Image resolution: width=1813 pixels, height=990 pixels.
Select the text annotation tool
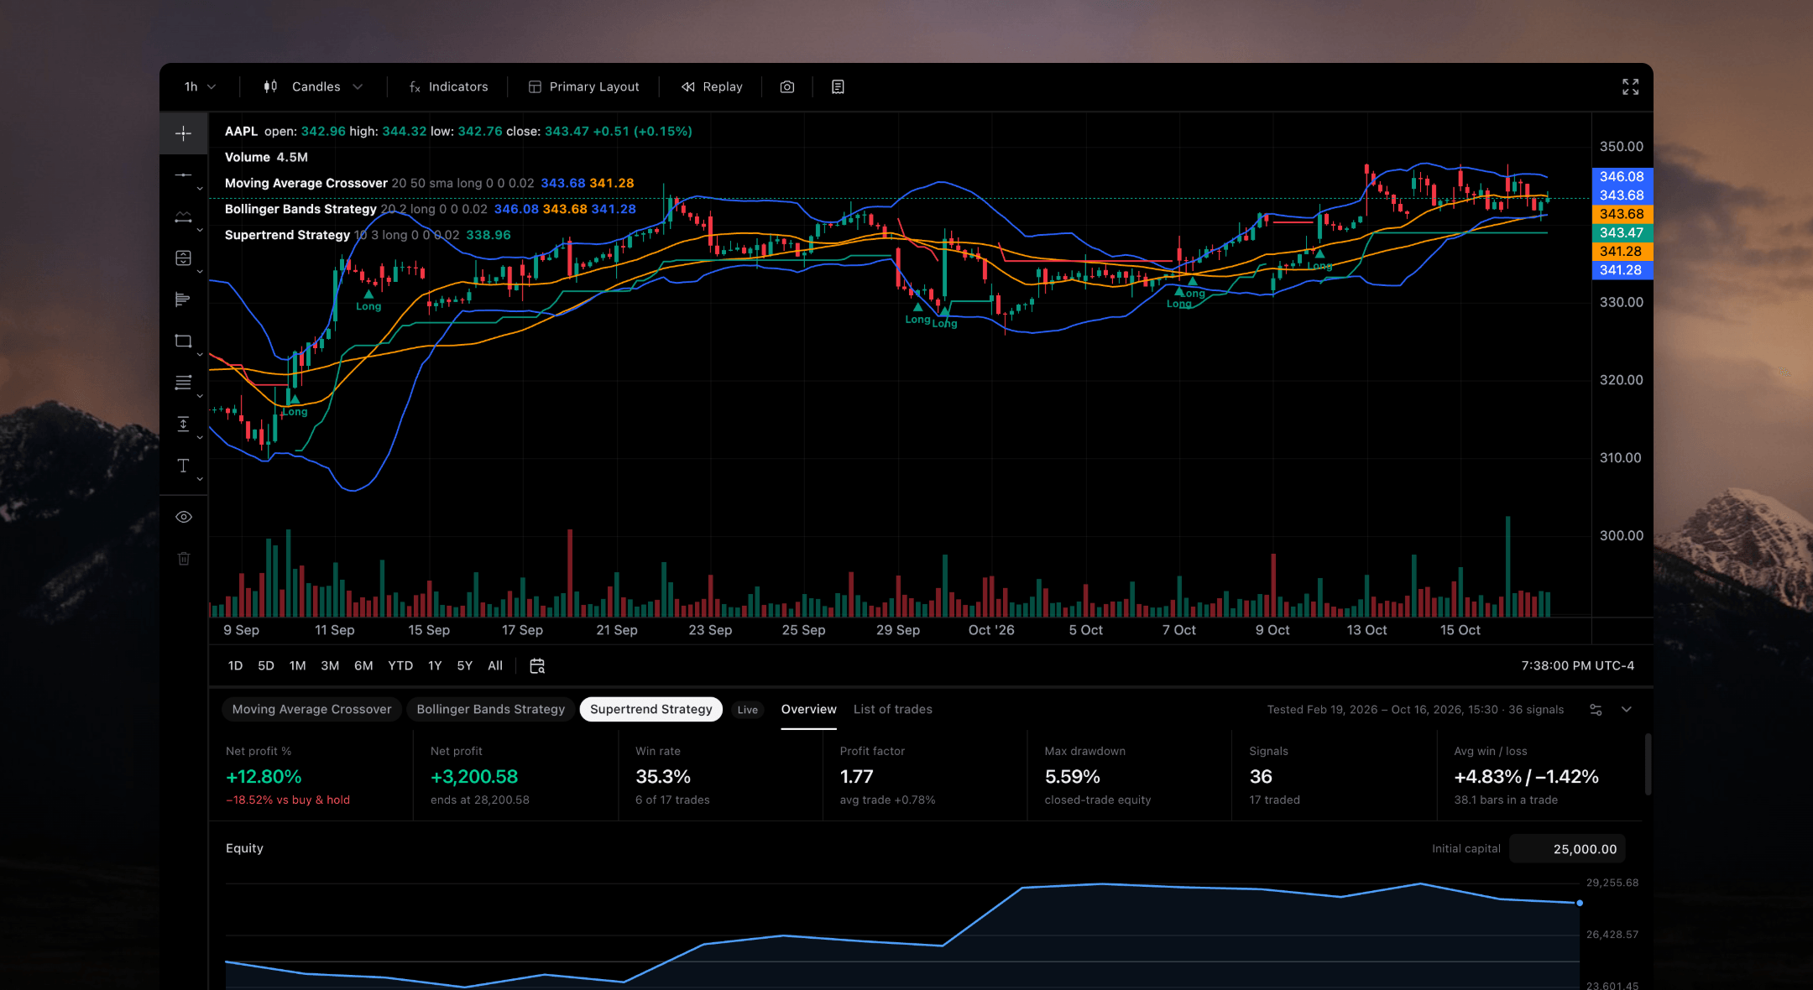coord(183,466)
